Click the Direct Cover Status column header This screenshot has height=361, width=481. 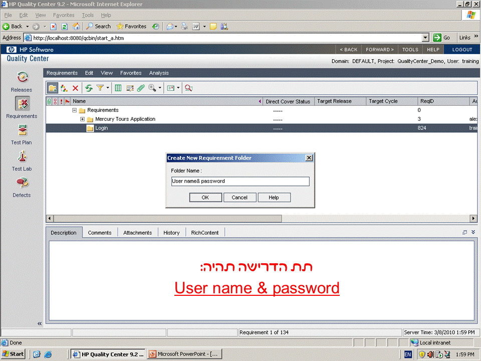288,101
